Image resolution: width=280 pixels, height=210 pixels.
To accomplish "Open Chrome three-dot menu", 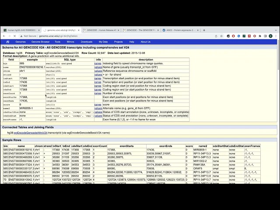I will pyautogui.click(x=276, y=36).
